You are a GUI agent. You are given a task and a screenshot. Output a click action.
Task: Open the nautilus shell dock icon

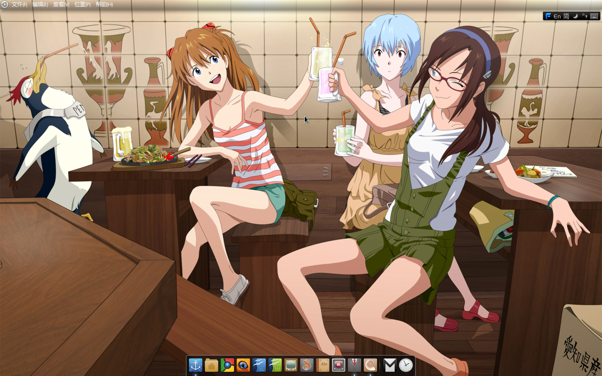370,365
